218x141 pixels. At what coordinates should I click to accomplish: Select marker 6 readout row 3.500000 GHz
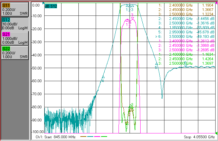185,36
